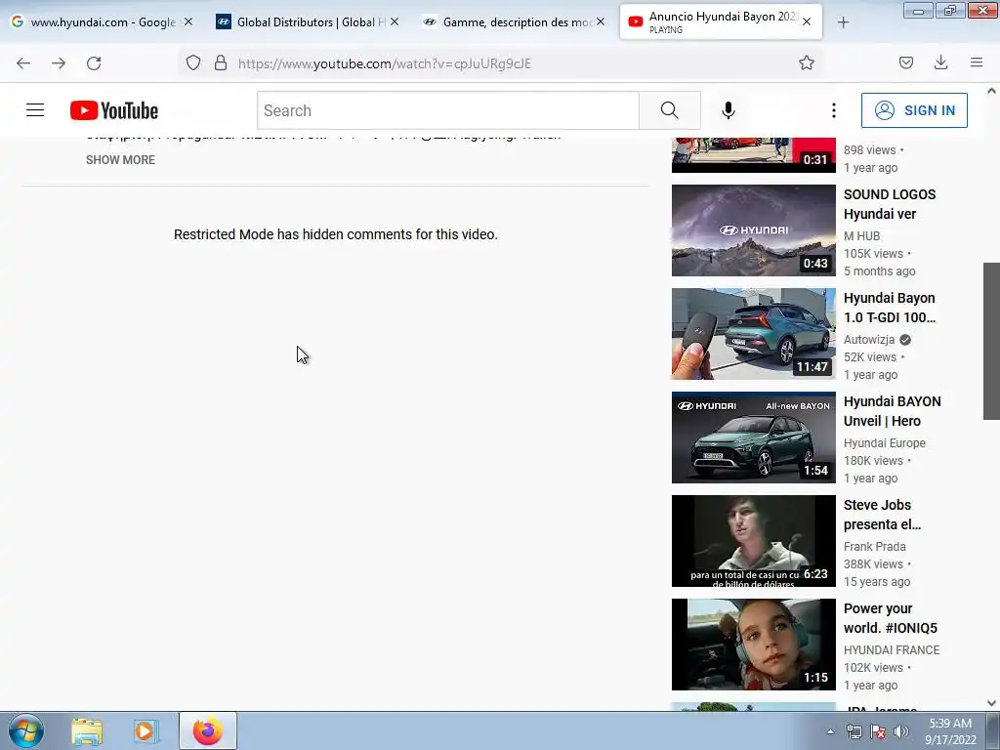Start voice search with the microphone icon
This screenshot has height=750, width=1000.
click(x=728, y=110)
